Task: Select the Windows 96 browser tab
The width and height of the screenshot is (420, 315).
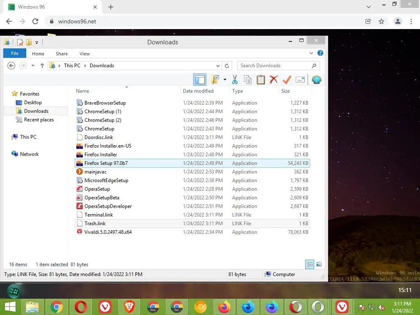Action: coord(52,7)
